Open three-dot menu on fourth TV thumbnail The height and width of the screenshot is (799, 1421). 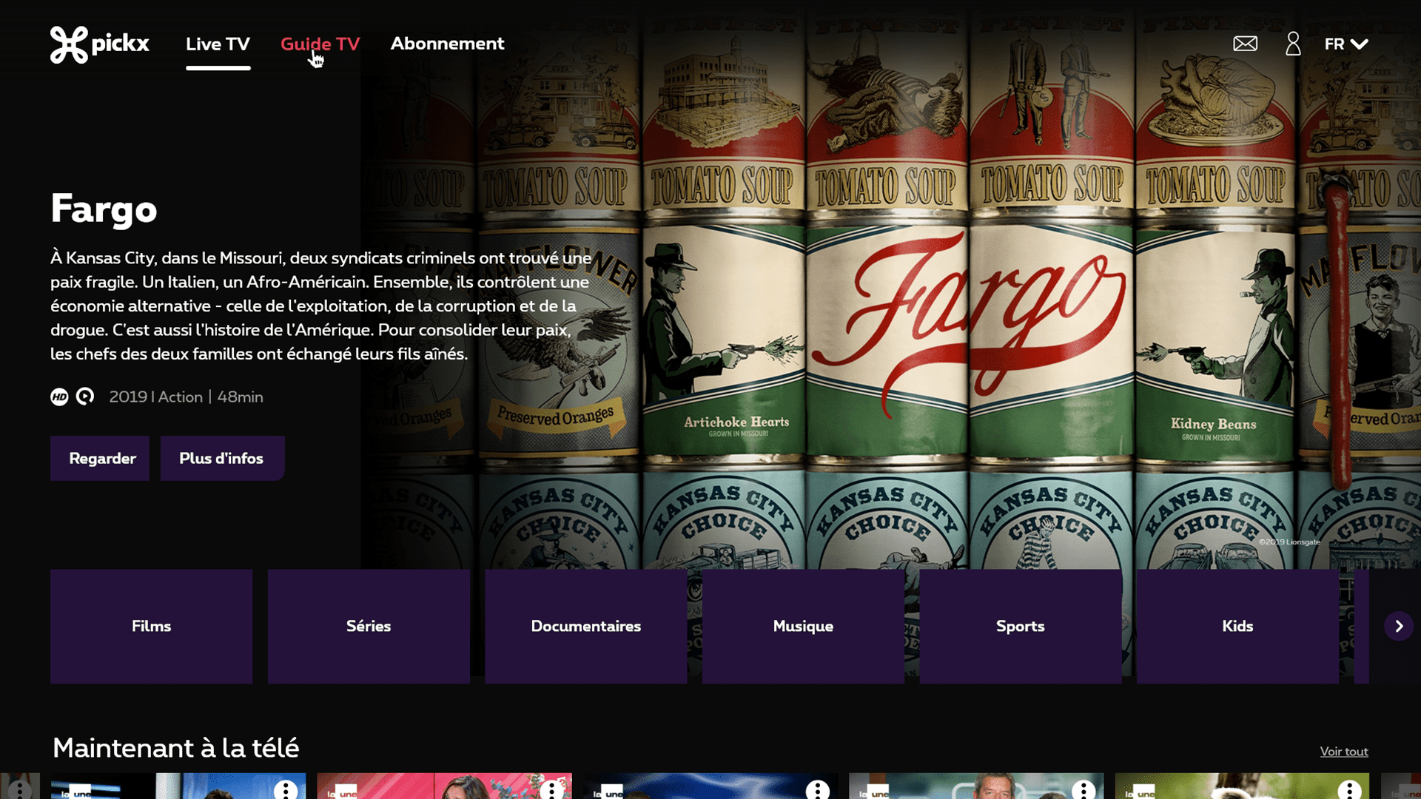point(1084,789)
